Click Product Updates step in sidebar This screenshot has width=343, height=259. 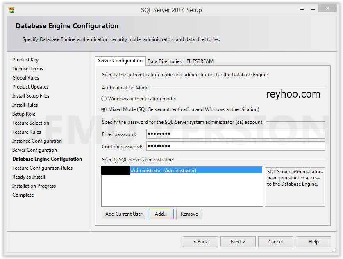[30, 87]
